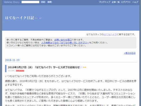Open ヘルプ in top navigation
The width and height of the screenshot is (141, 106).
[135, 2]
